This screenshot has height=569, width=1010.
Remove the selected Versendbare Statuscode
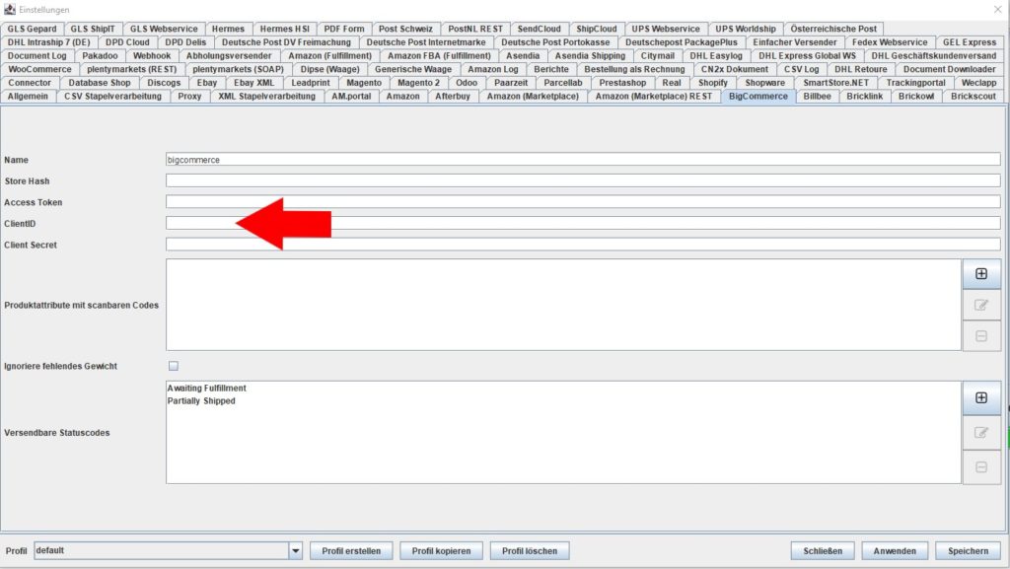(981, 467)
